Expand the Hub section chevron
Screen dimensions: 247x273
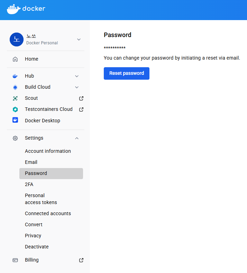tap(77, 76)
